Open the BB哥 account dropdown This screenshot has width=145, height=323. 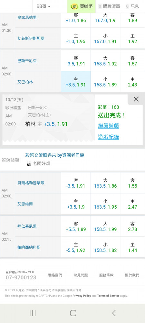[x=43, y=6]
